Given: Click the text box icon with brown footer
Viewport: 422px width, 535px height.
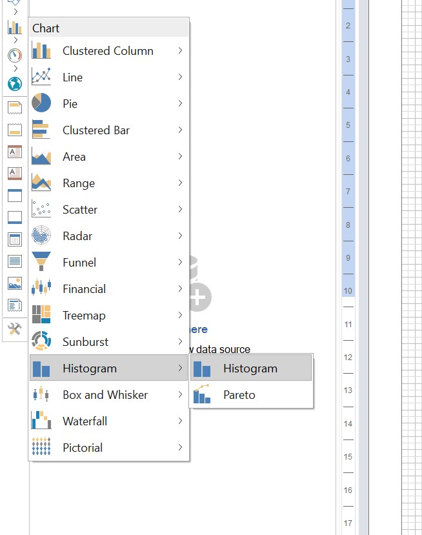Looking at the screenshot, I should pyautogui.click(x=15, y=174).
